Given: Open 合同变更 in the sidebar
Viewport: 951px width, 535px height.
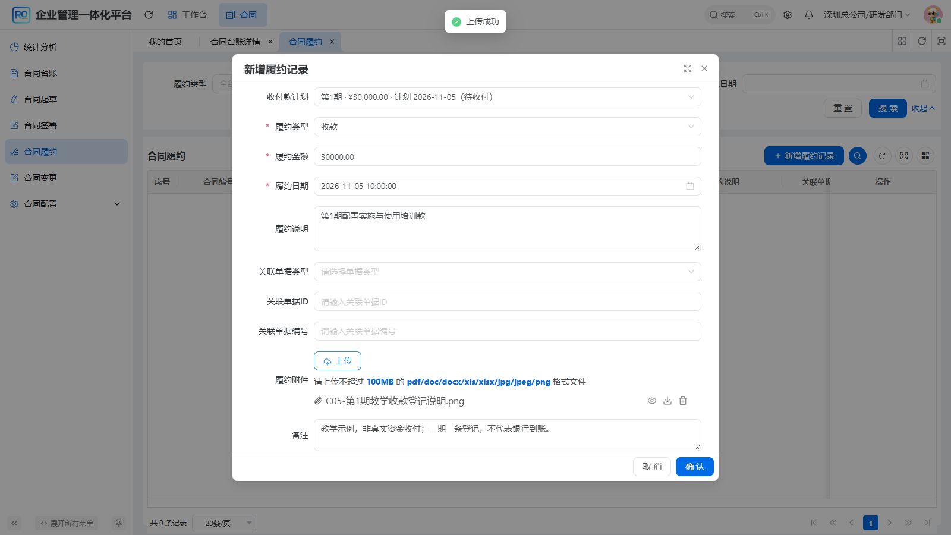Looking at the screenshot, I should click(x=66, y=178).
